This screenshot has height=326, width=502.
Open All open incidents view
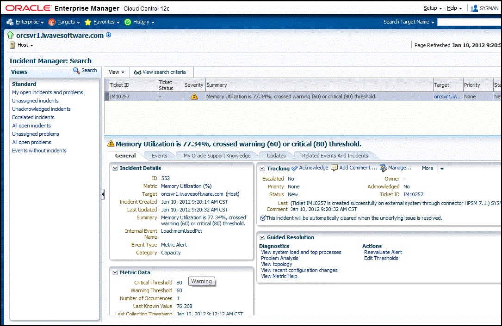click(31, 126)
